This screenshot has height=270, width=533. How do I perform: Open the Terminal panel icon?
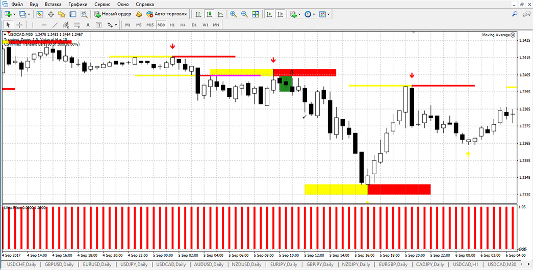point(73,14)
